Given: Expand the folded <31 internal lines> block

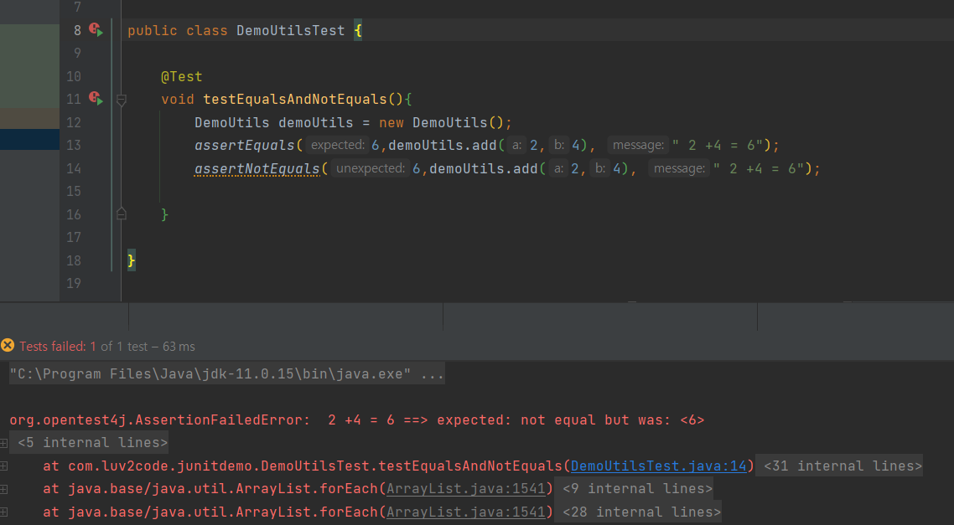Looking at the screenshot, I should tap(839, 466).
